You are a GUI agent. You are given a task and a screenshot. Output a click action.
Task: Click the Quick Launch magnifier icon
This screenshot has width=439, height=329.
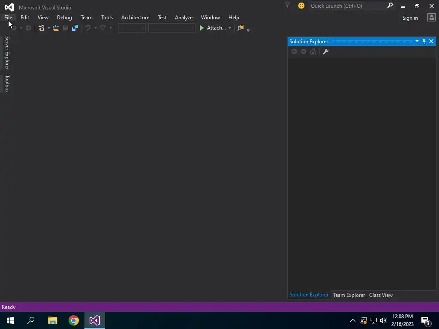point(390,6)
